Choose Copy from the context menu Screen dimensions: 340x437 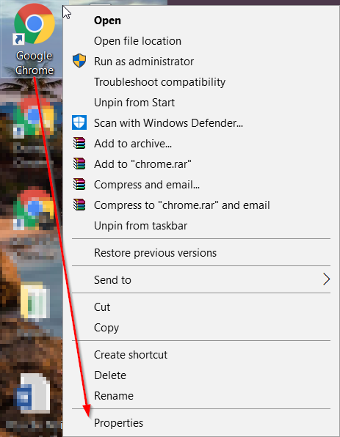pos(106,328)
